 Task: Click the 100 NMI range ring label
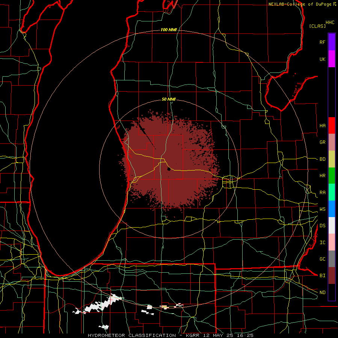(169, 30)
